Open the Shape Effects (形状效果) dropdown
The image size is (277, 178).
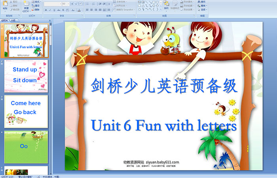pyautogui.click(x=188, y=10)
